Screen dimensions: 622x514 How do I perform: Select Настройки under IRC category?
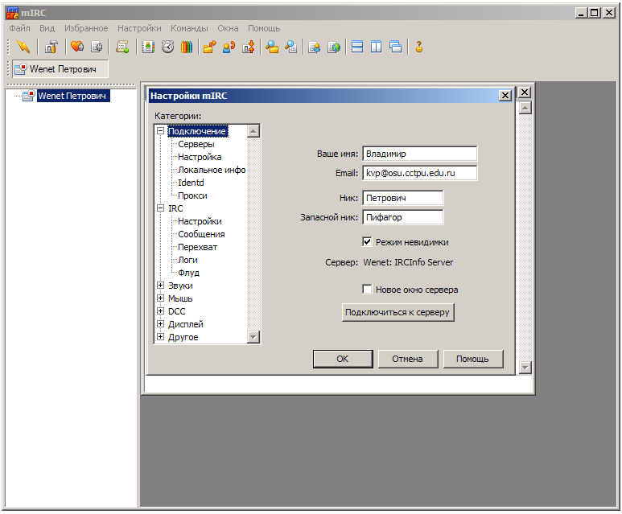click(x=200, y=221)
